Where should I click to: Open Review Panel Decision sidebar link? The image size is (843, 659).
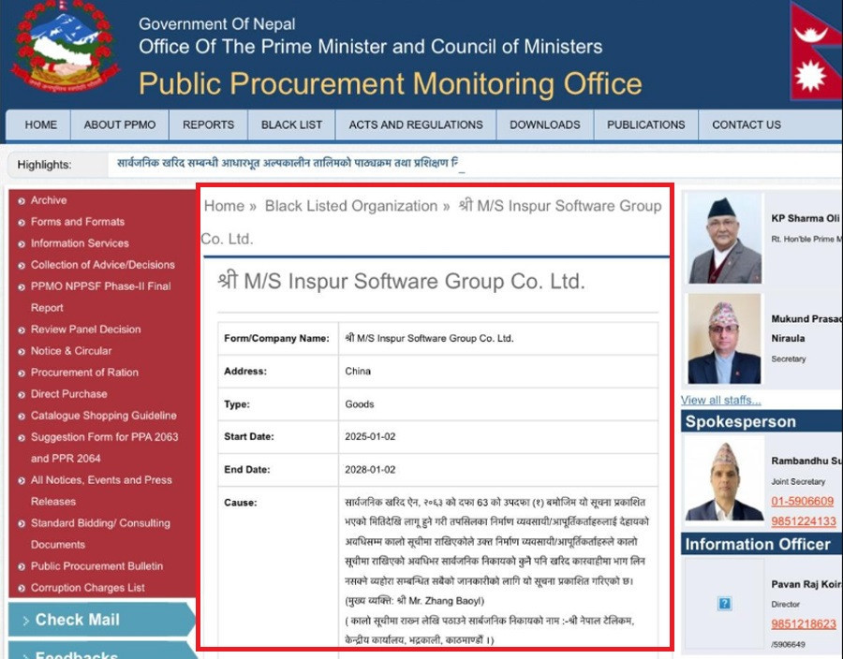point(85,329)
